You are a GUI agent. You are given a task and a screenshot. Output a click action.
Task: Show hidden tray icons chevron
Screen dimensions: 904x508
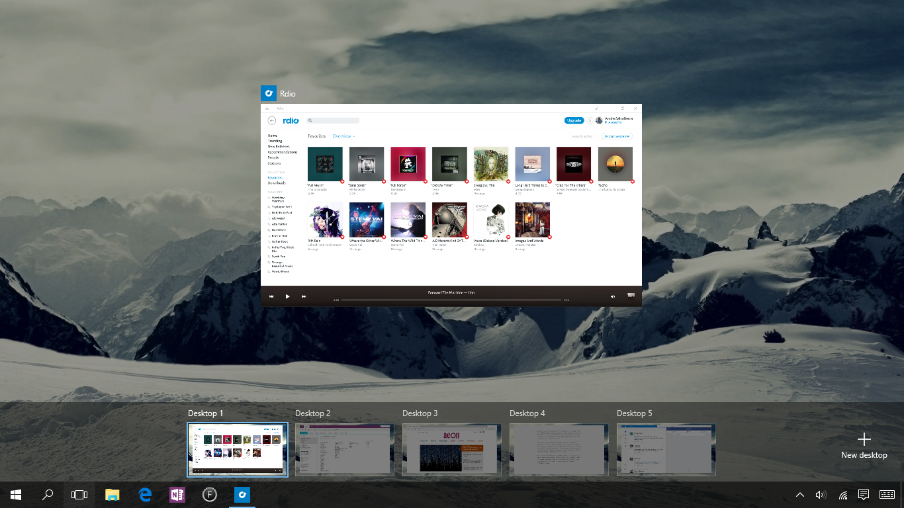(800, 494)
